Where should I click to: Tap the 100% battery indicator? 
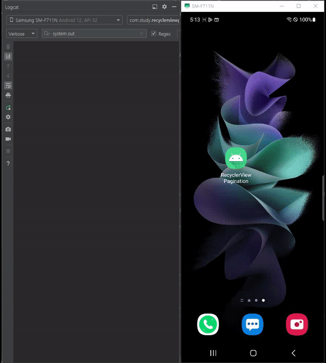308,20
